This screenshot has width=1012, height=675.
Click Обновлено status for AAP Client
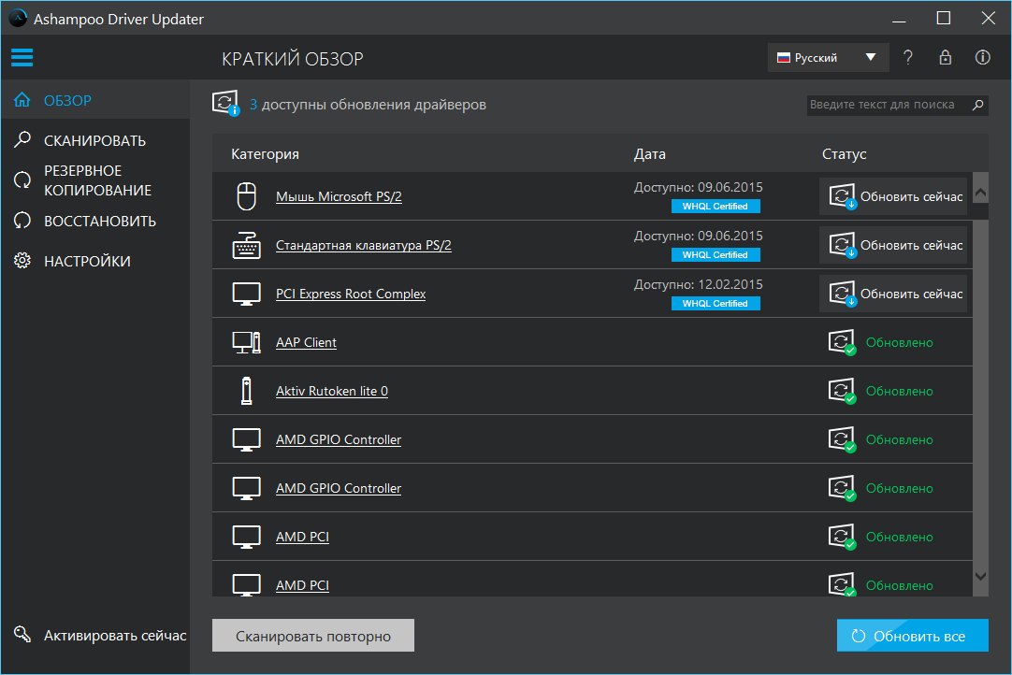point(899,343)
